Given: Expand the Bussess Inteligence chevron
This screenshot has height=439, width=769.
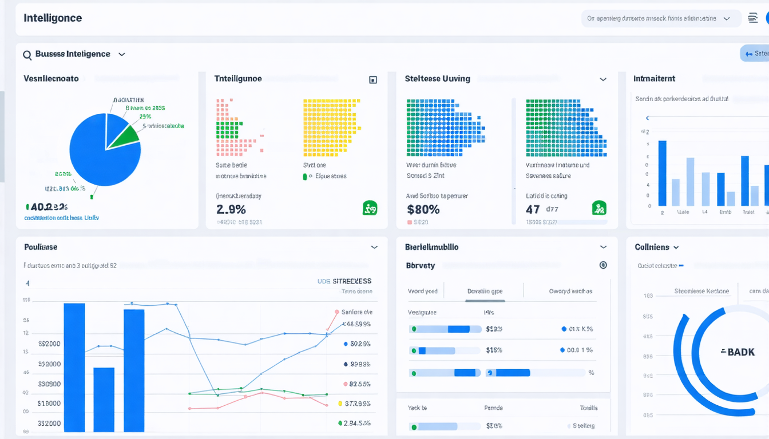Looking at the screenshot, I should [x=121, y=54].
